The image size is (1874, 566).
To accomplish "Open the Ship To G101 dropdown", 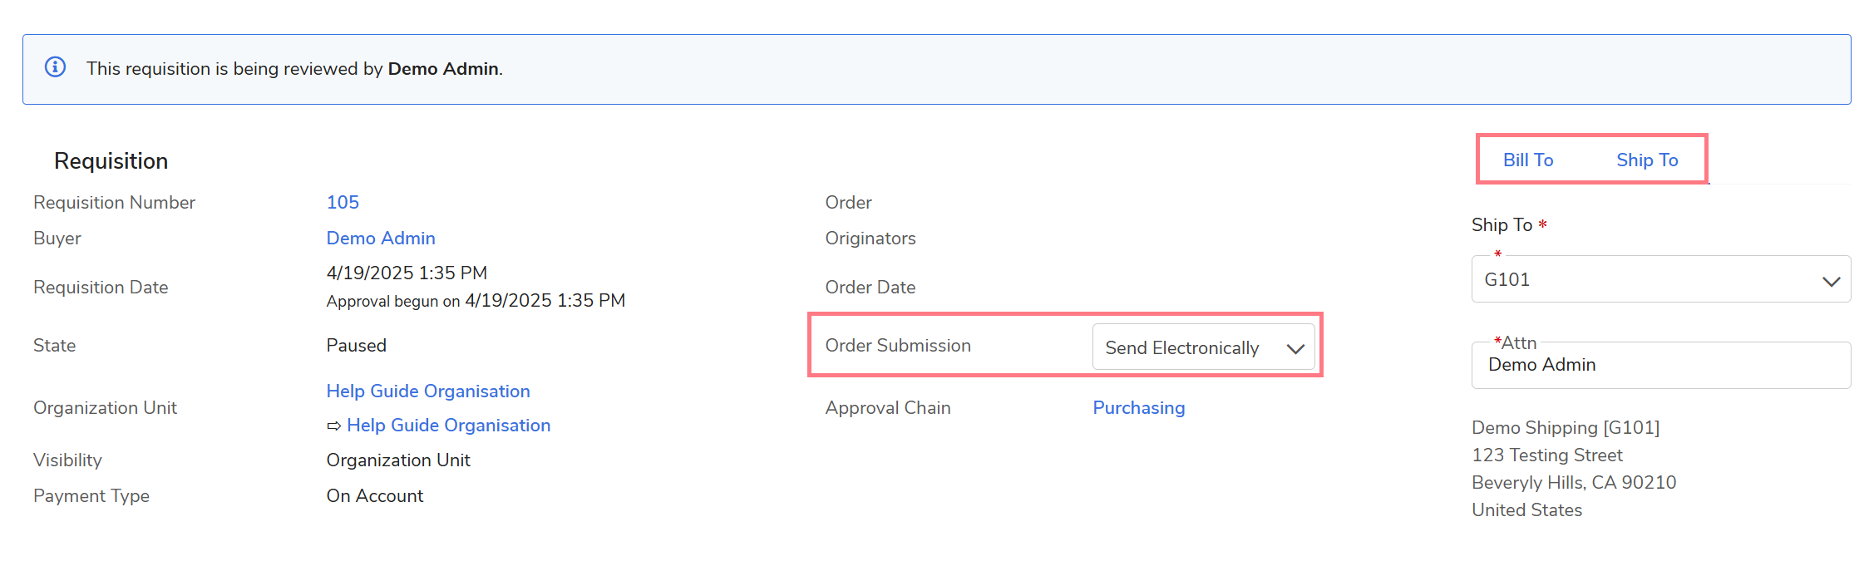I will point(1646,279).
